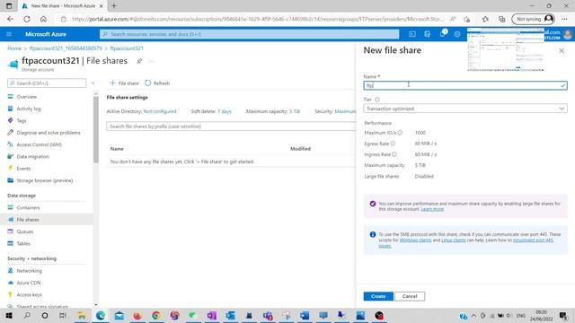The image size is (575, 323).
Task: Go back with browser back arrow
Action: coord(10,19)
